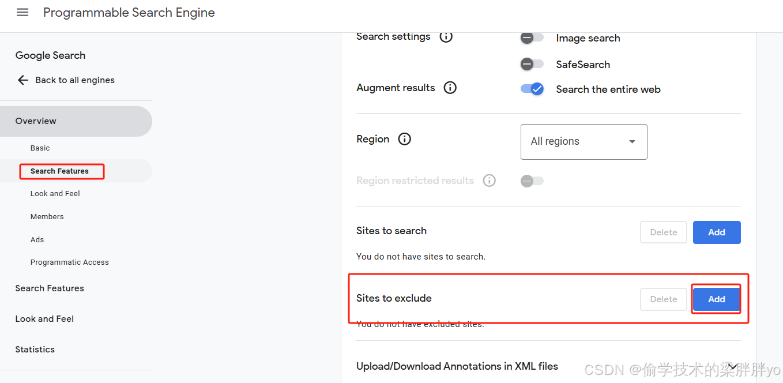Viewport: 783px width, 383px height.
Task: Open the hamburger navigation menu
Action: pyautogui.click(x=22, y=13)
